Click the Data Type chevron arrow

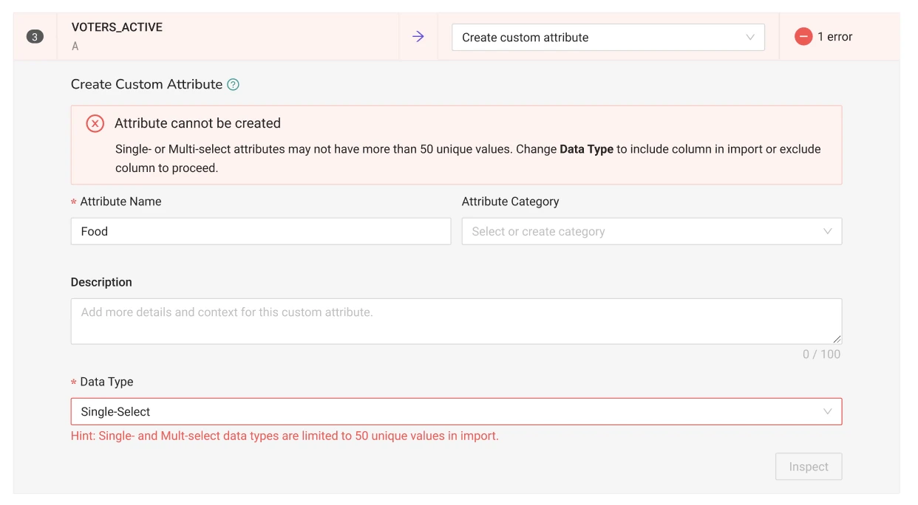(x=828, y=411)
